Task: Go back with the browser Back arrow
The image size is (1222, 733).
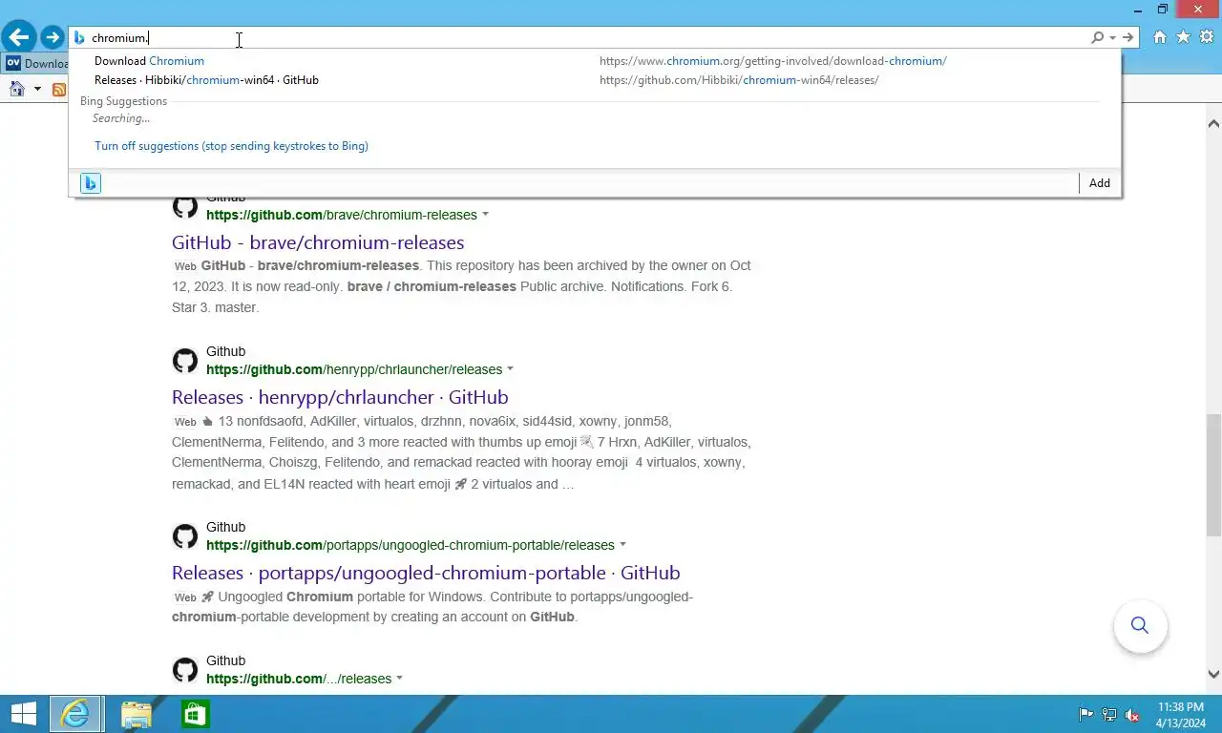Action: (18, 38)
